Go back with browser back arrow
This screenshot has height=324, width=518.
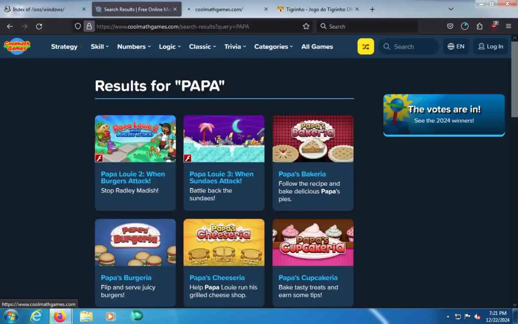click(x=10, y=26)
